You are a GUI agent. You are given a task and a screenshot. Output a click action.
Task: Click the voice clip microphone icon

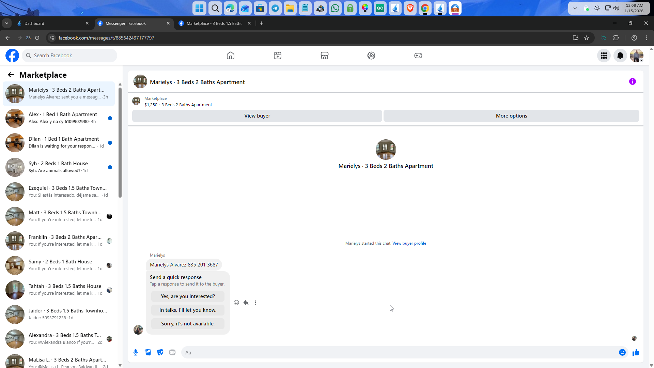(136, 352)
